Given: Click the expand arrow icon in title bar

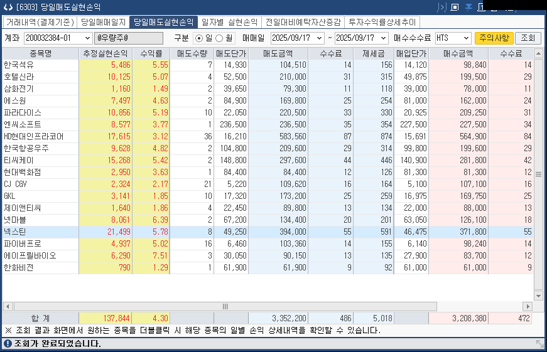Looking at the screenshot, I should (x=441, y=7).
